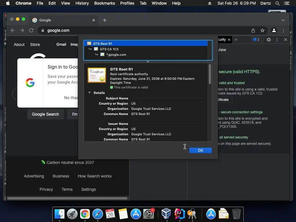Screen dimensions: 296x222
Task: Open the Gmail link
Action: tap(61, 44)
